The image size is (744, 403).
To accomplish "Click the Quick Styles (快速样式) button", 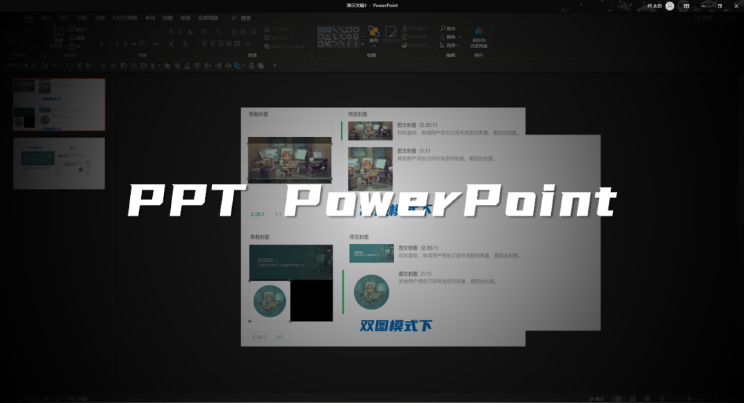I will point(391,36).
